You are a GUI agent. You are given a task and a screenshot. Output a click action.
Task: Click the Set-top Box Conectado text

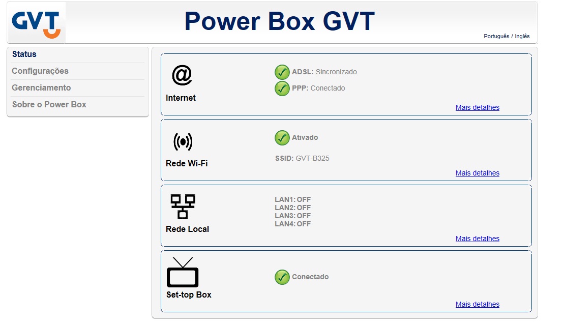(310, 277)
